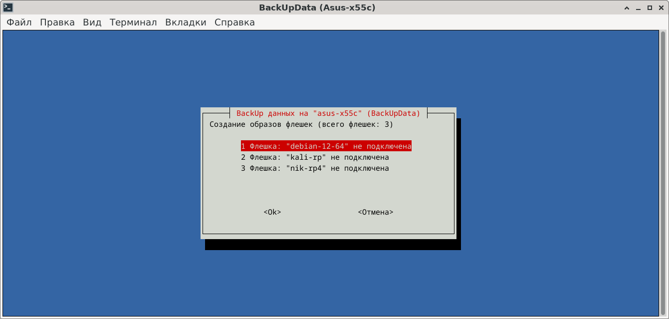Select flash drive "kali-rp" entry
This screenshot has height=319, width=669.
click(315, 157)
